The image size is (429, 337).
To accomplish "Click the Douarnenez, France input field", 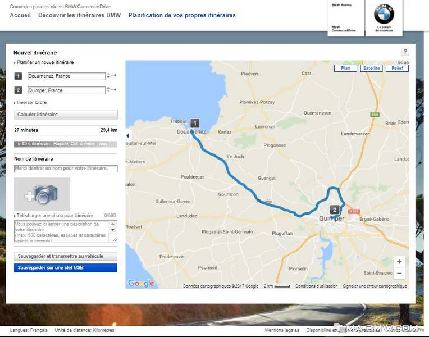I will (x=66, y=76).
